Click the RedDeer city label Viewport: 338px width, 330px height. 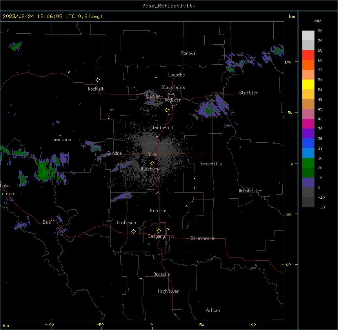(x=173, y=100)
